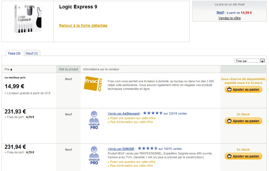The image size is (269, 171).
Task: Click the basket icon in EURODIF's Ajouter button
Action: pos(229,156)
